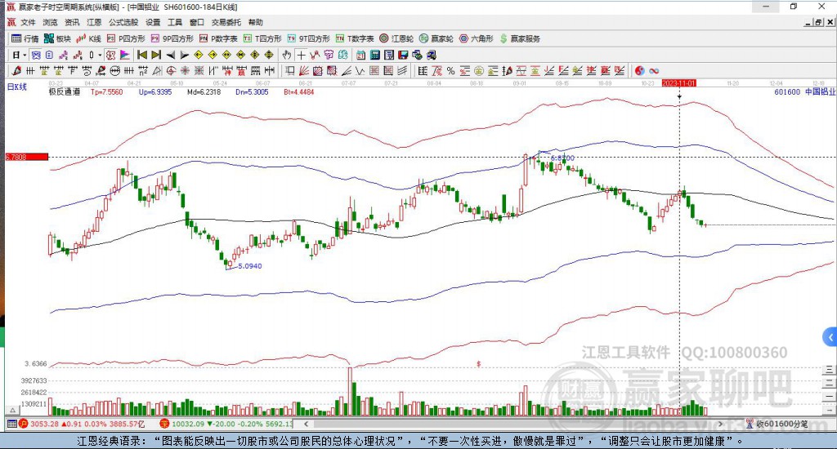The height and width of the screenshot is (449, 837).
Task: Click the Up=6.9395 value
Action: (x=155, y=91)
